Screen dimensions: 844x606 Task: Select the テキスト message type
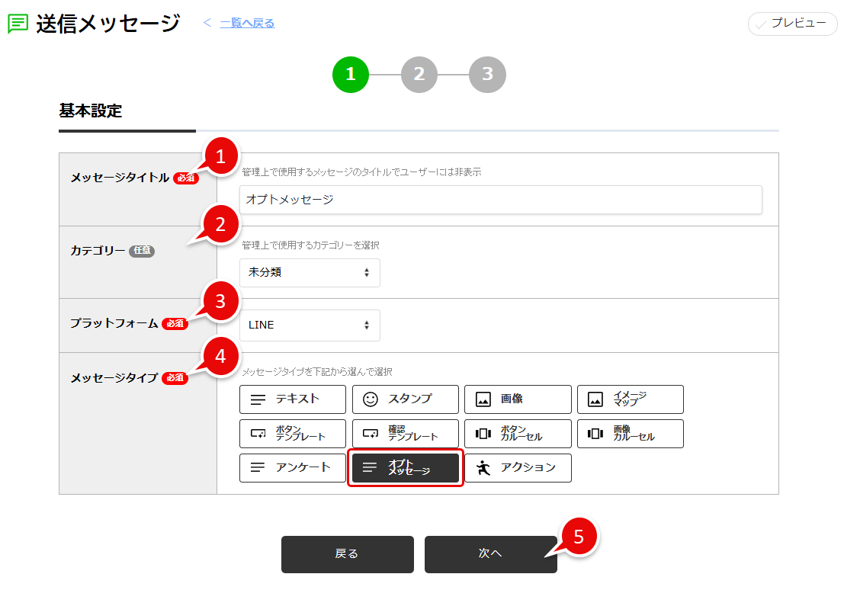(292, 399)
